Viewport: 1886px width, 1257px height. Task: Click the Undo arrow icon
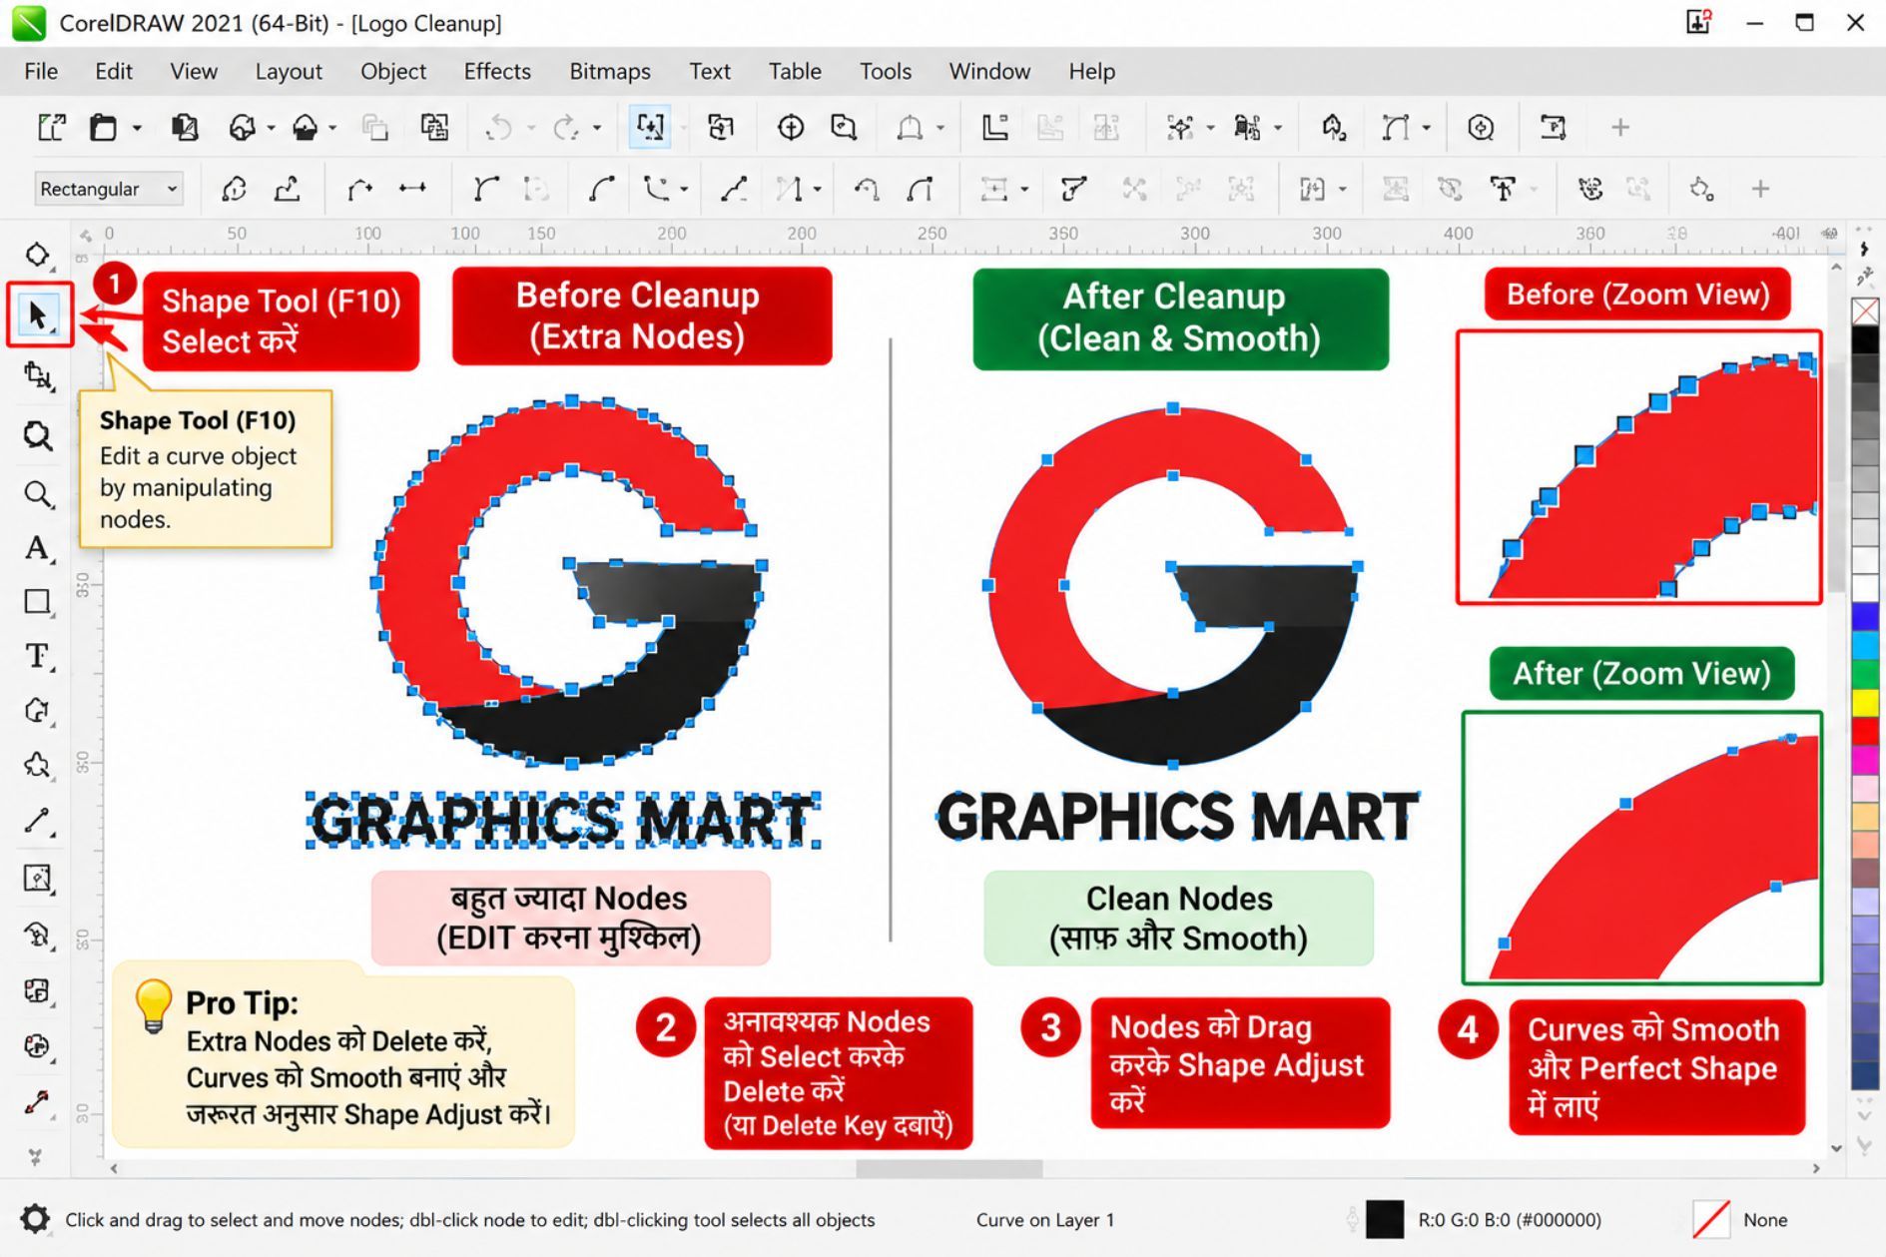point(498,128)
